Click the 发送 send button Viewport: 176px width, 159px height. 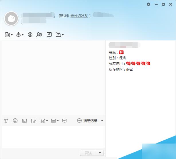(88, 153)
